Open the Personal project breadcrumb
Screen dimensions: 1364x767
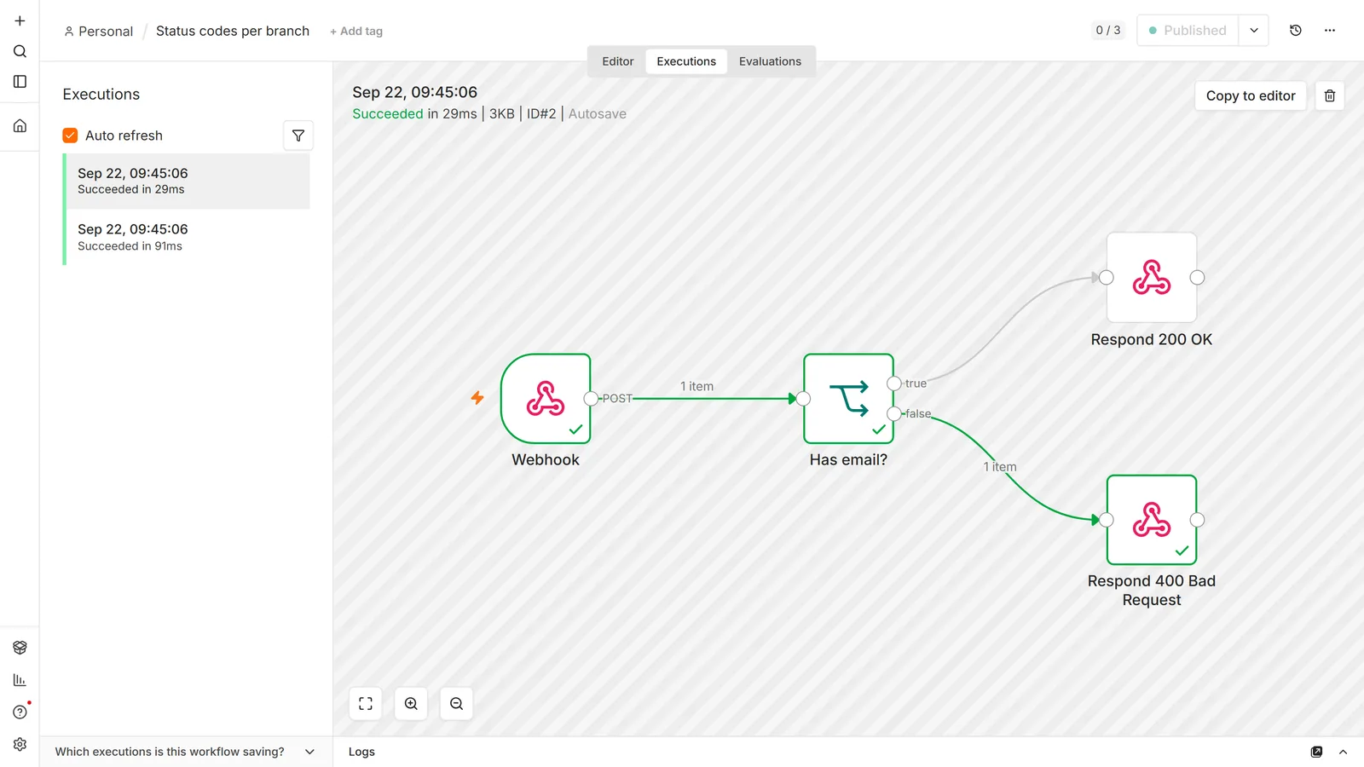tap(99, 32)
